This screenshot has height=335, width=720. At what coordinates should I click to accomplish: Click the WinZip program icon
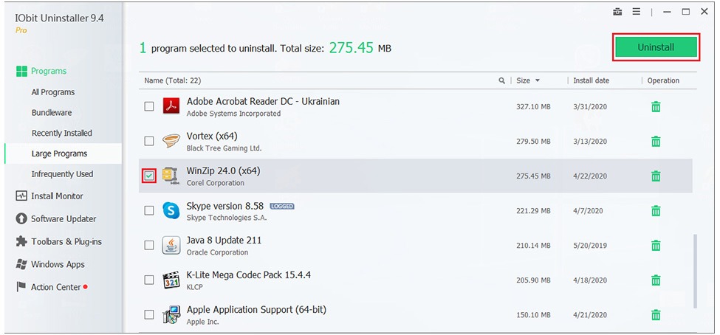coord(171,176)
